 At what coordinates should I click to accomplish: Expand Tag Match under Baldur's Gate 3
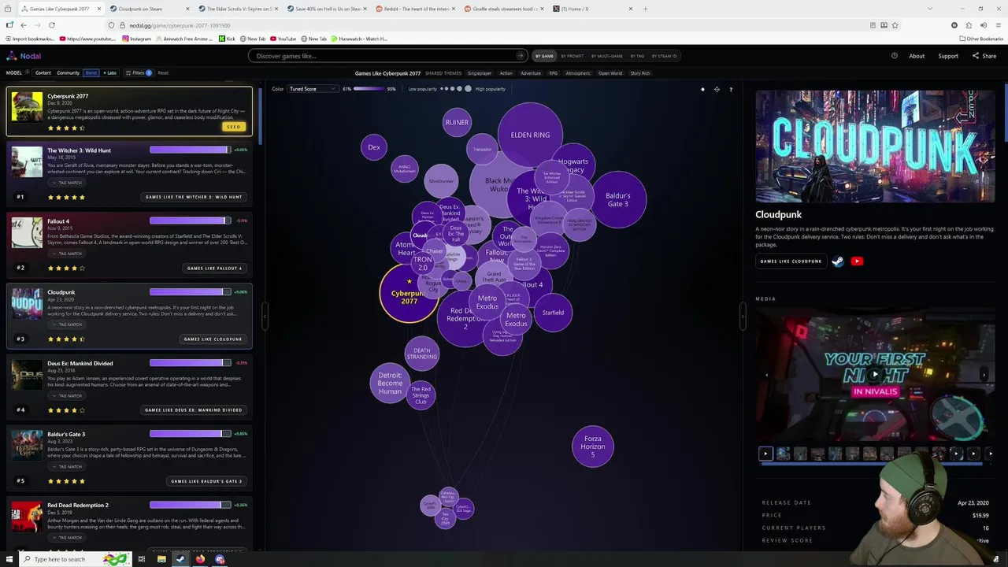pos(66,466)
